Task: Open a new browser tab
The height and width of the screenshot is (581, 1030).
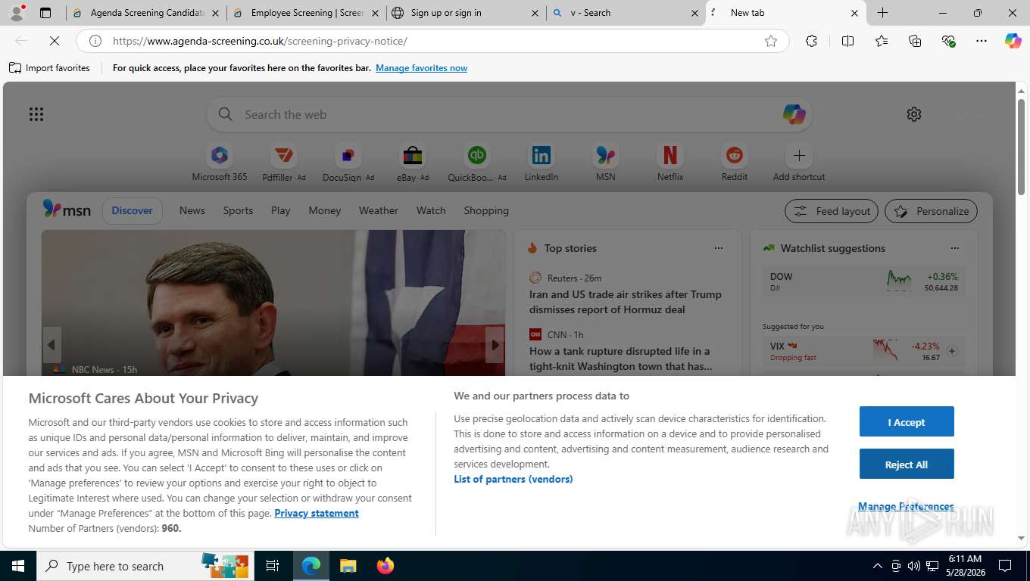Action: pyautogui.click(x=882, y=13)
